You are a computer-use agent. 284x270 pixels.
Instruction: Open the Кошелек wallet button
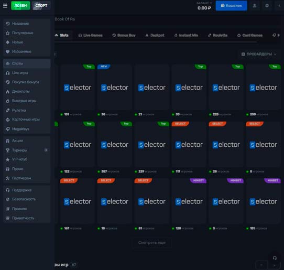pyautogui.click(x=231, y=6)
